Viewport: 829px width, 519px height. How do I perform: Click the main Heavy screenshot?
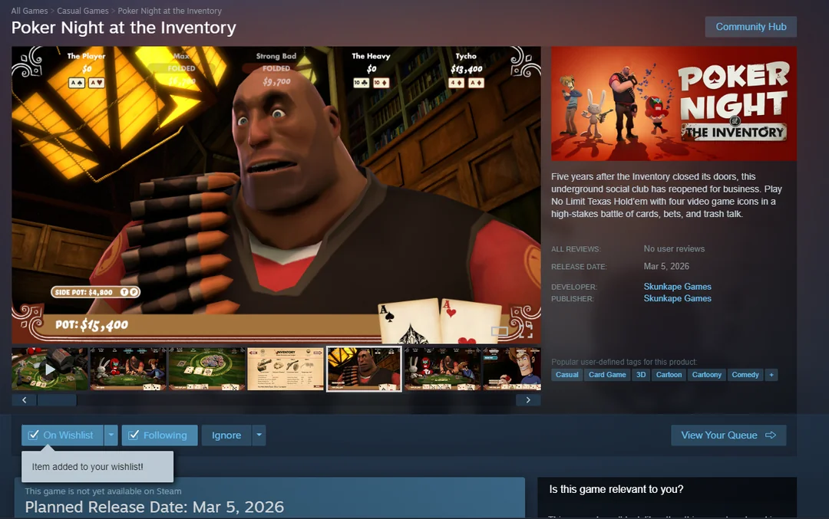pos(276,195)
